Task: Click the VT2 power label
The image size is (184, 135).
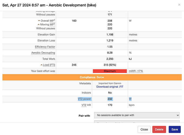Action: pyautogui.click(x=84, y=99)
